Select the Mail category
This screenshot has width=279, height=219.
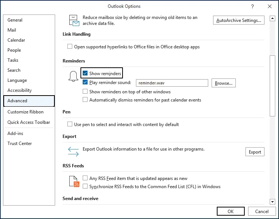[29, 30]
